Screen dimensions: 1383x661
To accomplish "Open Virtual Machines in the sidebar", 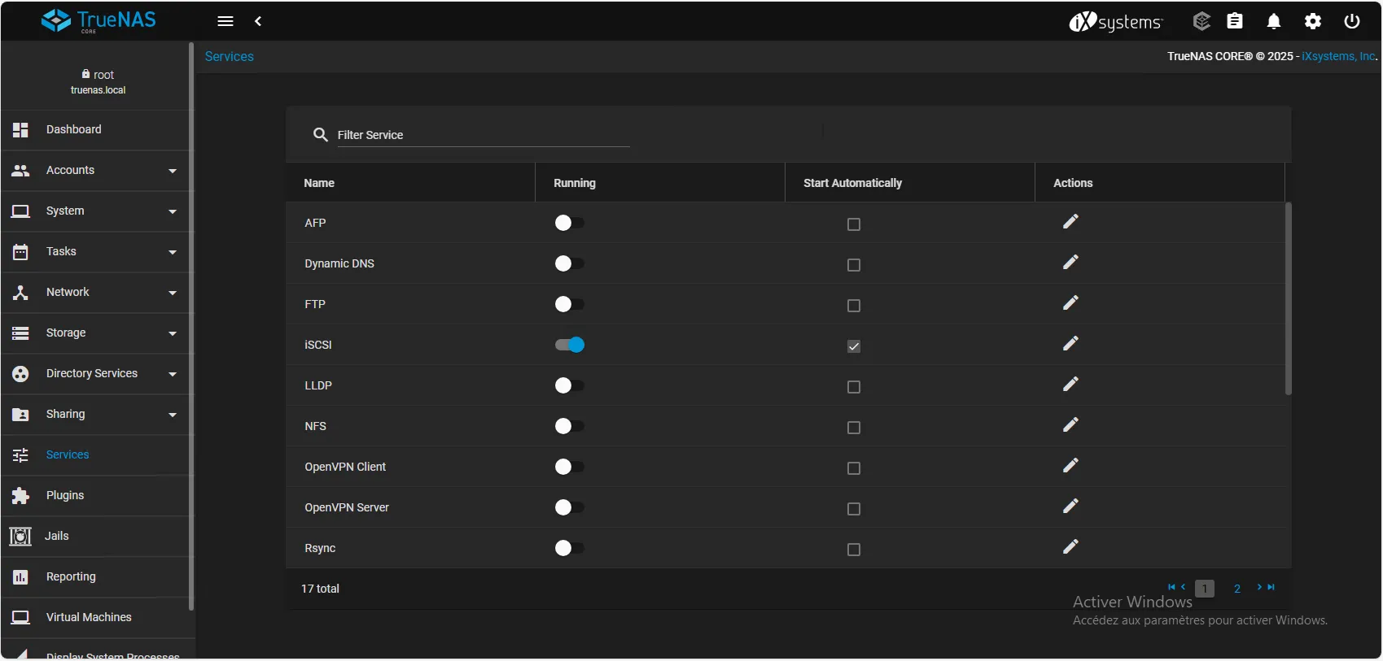I will [89, 618].
